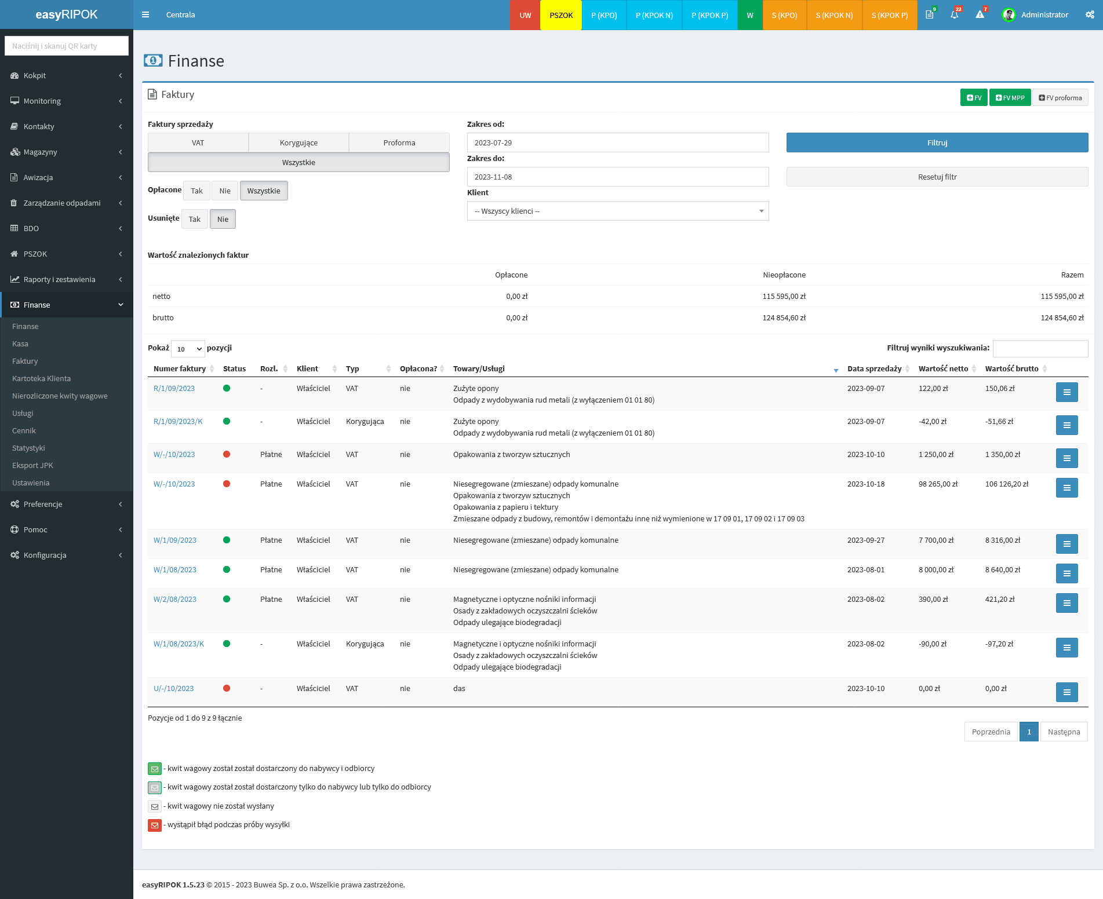
Task: Select 'Tak' for Opłacone filter
Action: coord(196,191)
